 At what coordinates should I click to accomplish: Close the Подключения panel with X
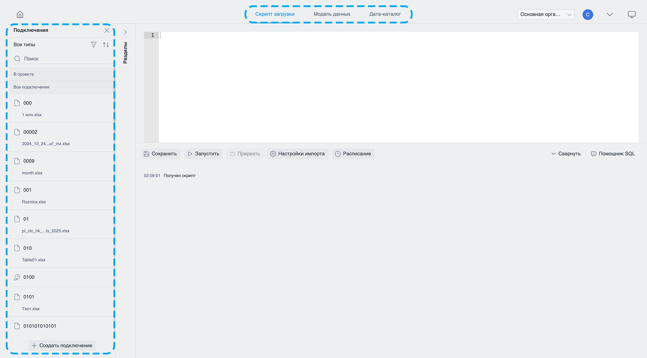(x=107, y=31)
